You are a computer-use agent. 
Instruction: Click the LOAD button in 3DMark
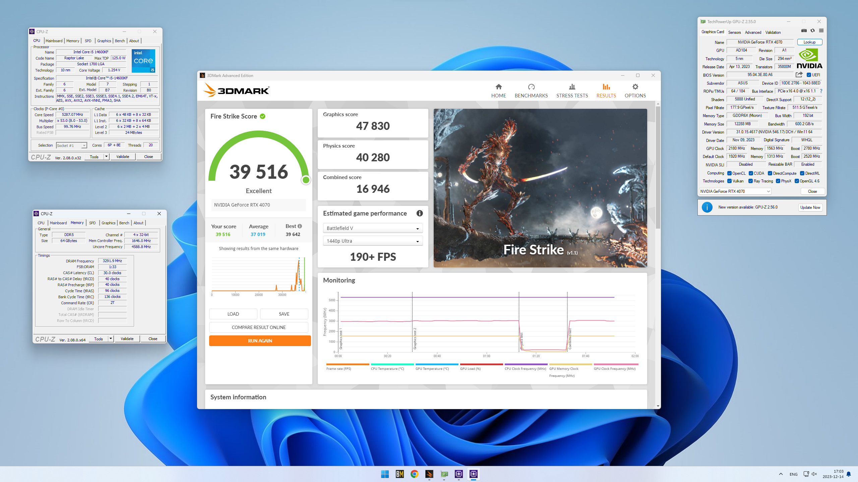pyautogui.click(x=233, y=314)
